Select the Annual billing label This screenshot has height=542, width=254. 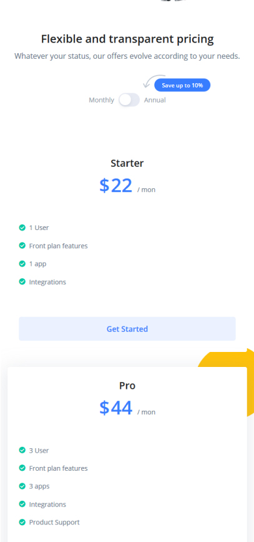tap(155, 100)
